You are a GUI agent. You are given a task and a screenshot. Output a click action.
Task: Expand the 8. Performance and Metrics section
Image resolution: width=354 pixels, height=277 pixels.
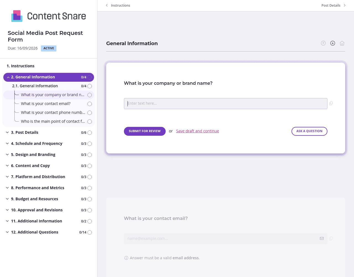click(x=7, y=188)
